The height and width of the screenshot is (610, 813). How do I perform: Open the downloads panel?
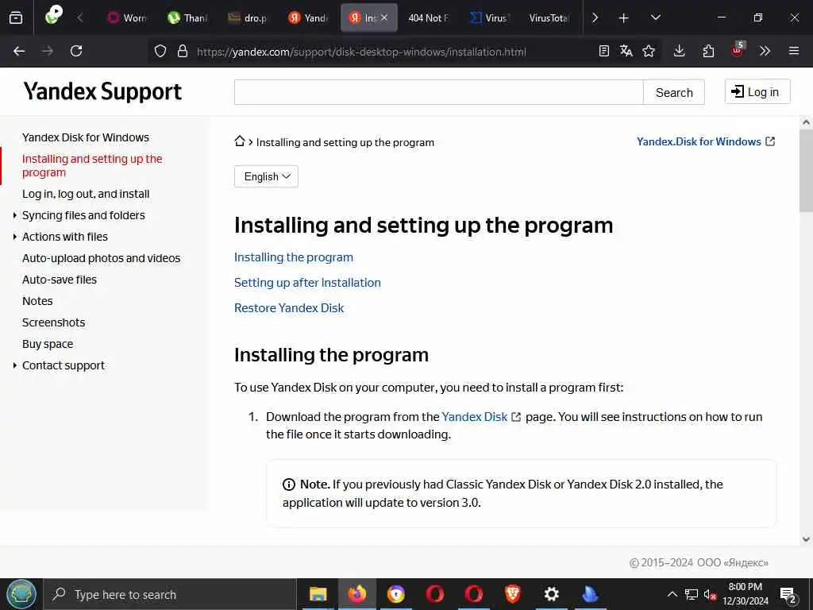(x=680, y=51)
